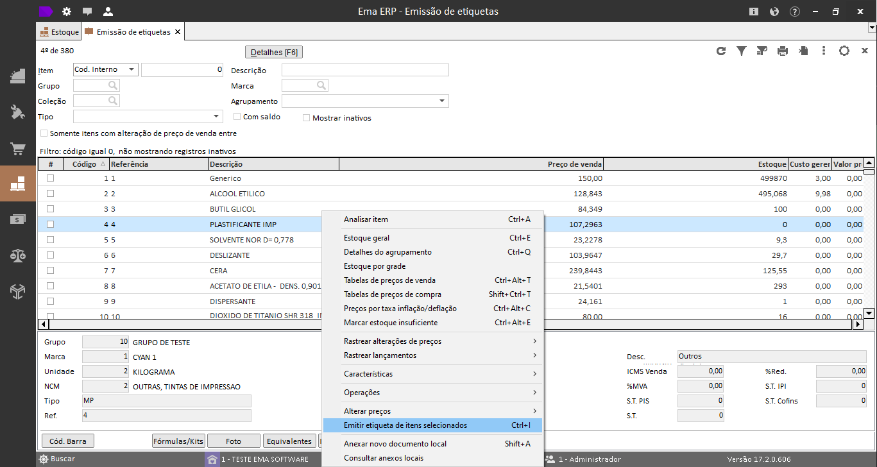877x467 pixels.
Task: Open the tools module in sidebar
Action: click(x=17, y=112)
